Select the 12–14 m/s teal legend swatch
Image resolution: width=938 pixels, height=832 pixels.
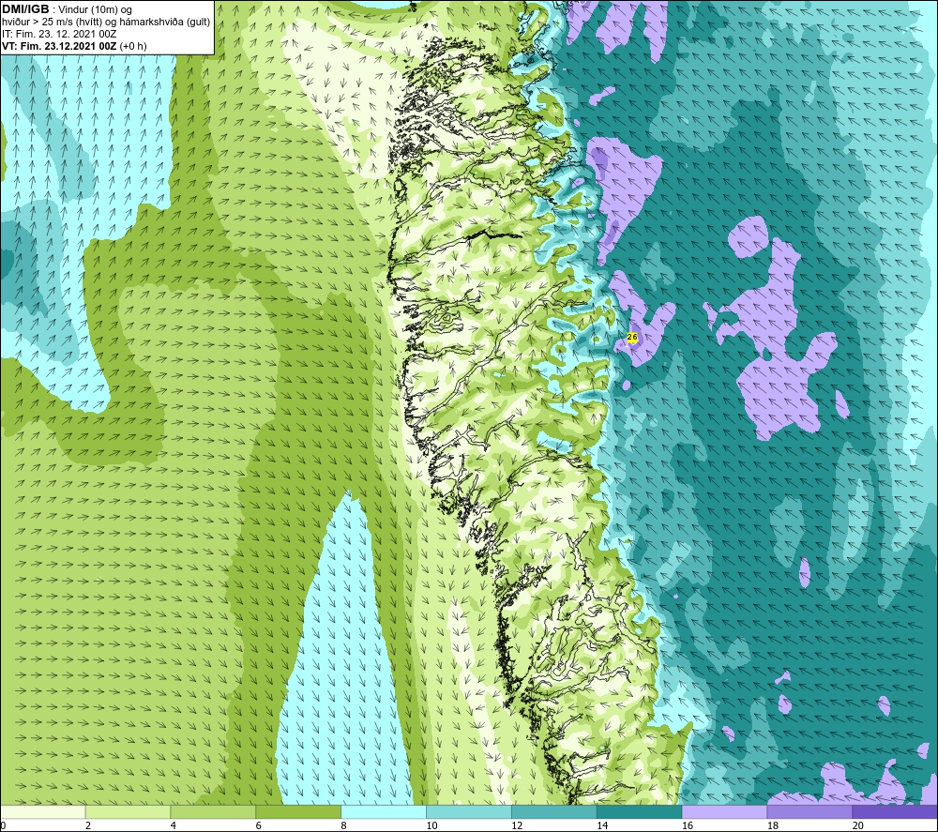coord(554,812)
